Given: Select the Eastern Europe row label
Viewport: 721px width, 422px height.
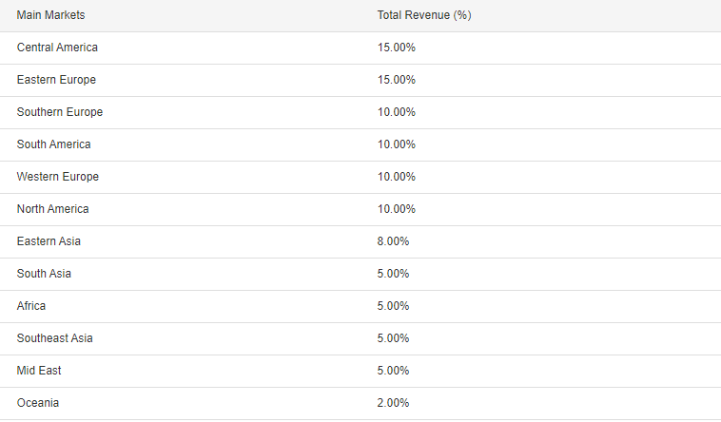Looking at the screenshot, I should coord(56,80).
